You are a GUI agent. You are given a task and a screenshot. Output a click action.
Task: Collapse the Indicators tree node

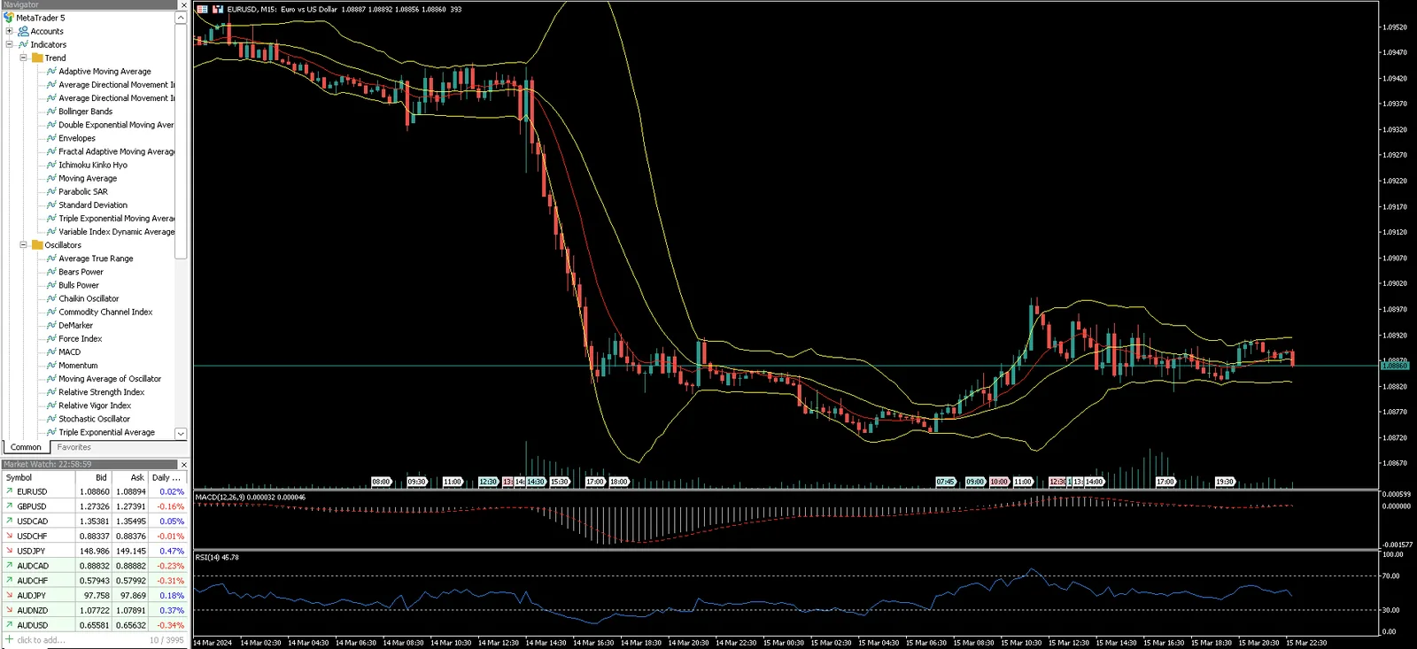click(x=9, y=44)
